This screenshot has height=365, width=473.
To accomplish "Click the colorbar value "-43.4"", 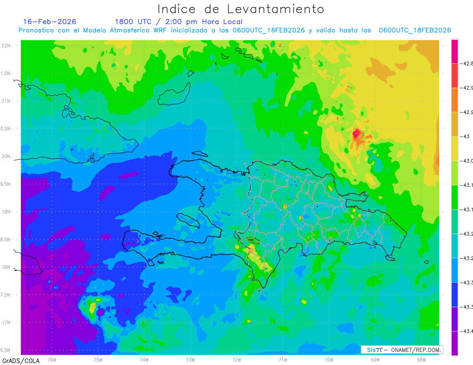I will pos(467,331).
